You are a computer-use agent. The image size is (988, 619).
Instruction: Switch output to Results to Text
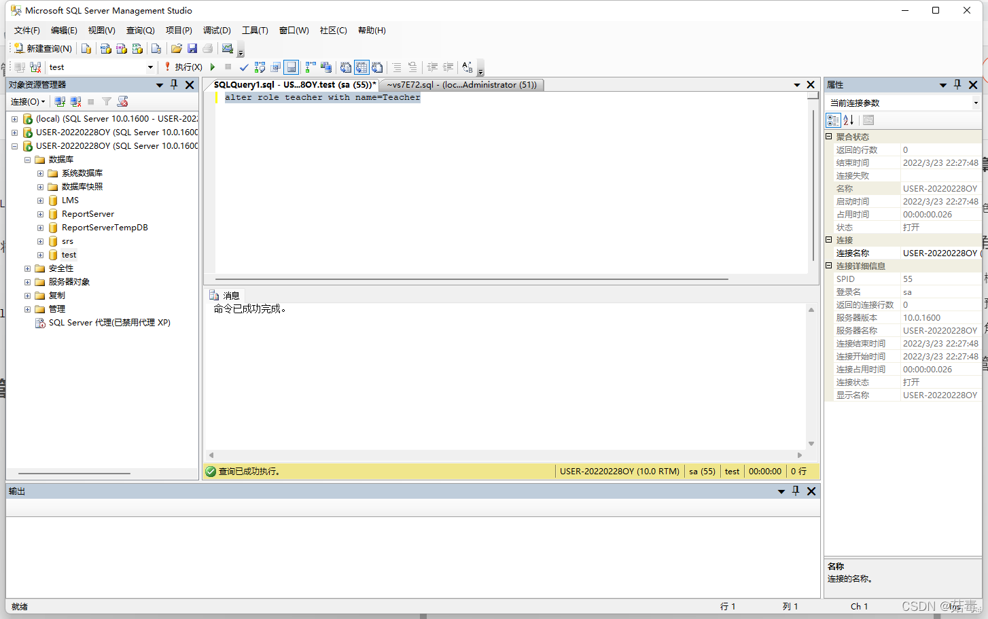(346, 67)
